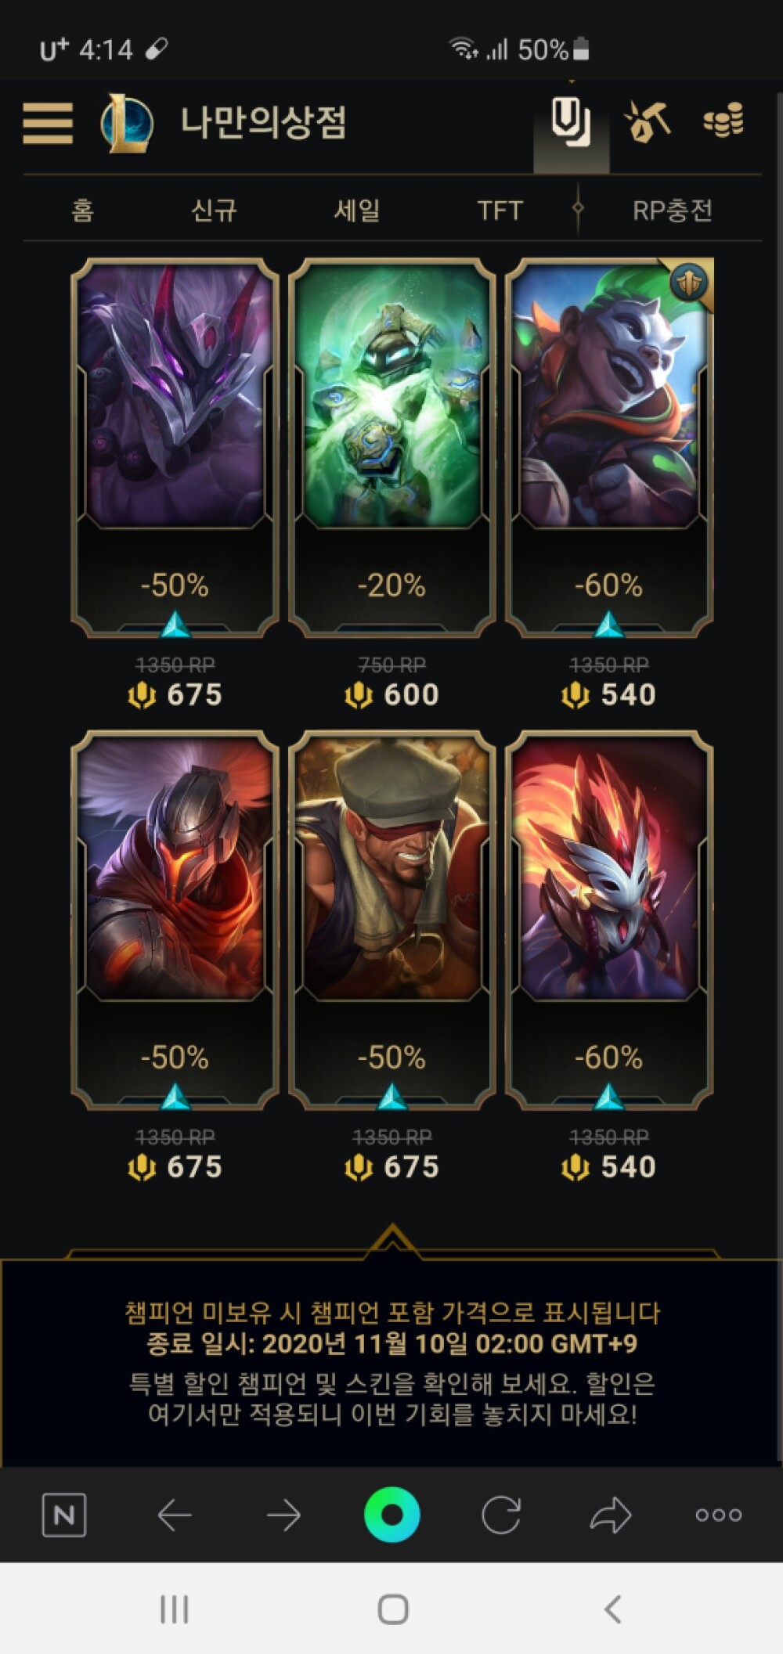The height and width of the screenshot is (1654, 783).
Task: Collapse the info panel with up chevron
Action: [x=392, y=1240]
